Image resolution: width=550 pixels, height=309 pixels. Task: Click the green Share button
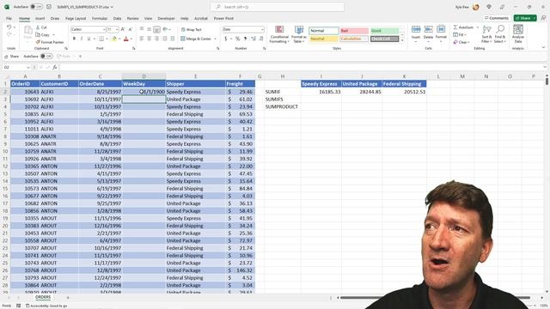(525, 18)
